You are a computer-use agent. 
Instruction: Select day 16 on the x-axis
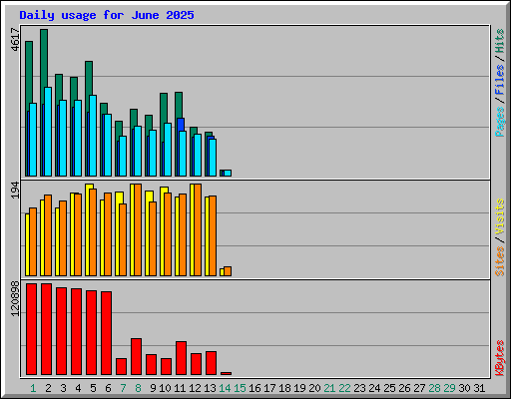tap(255, 388)
